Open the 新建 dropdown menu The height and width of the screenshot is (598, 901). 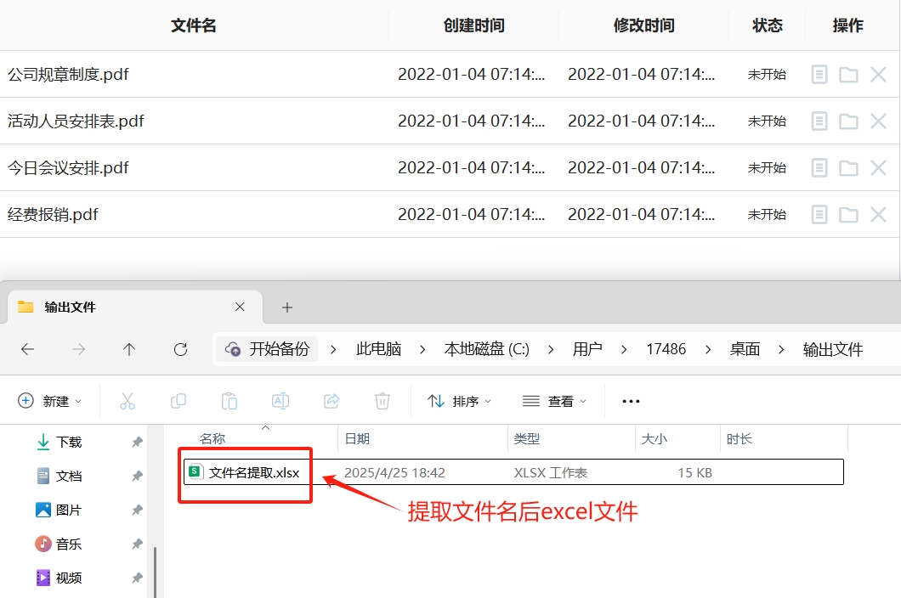coord(50,401)
